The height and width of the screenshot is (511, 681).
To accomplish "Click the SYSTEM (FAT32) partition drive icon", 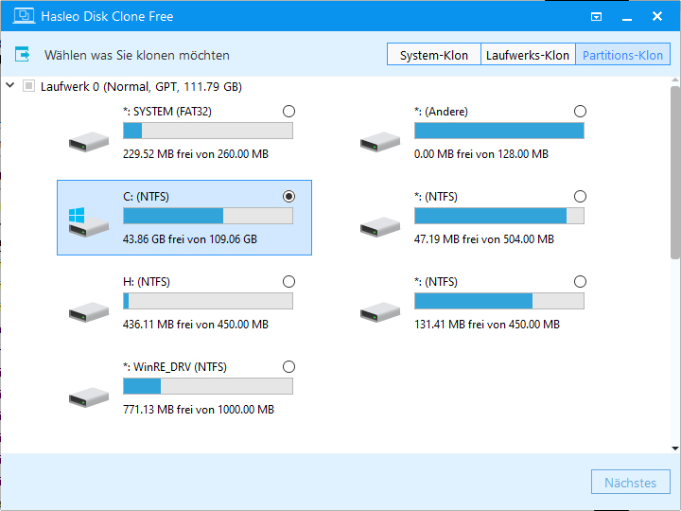I will click(x=88, y=142).
